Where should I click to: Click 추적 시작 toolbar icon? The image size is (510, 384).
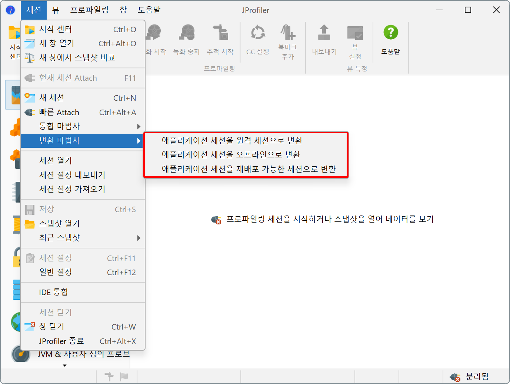(220, 33)
